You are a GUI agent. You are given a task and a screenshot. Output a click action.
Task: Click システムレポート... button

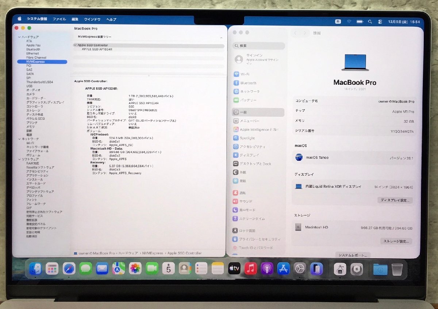click(353, 255)
